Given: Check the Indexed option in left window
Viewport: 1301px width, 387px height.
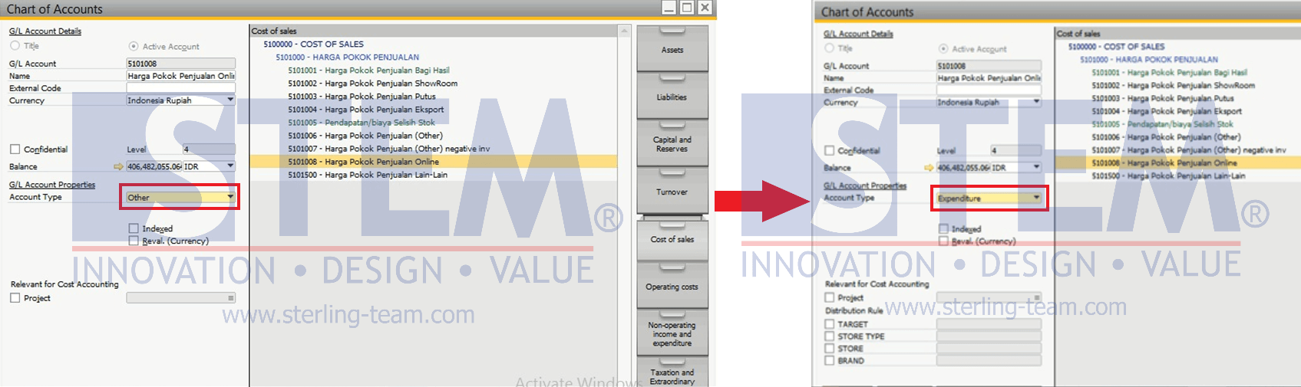Looking at the screenshot, I should pyautogui.click(x=134, y=228).
